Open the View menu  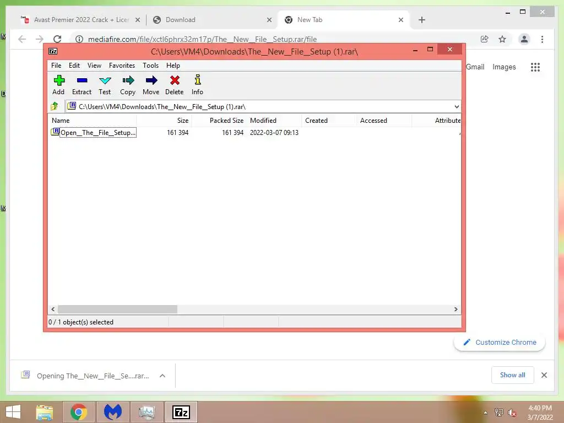coord(94,66)
